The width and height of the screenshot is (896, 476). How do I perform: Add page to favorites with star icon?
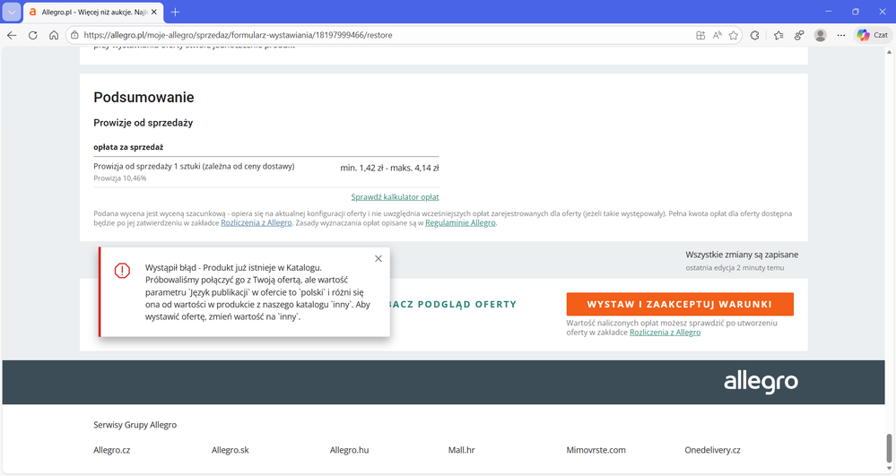(x=734, y=35)
